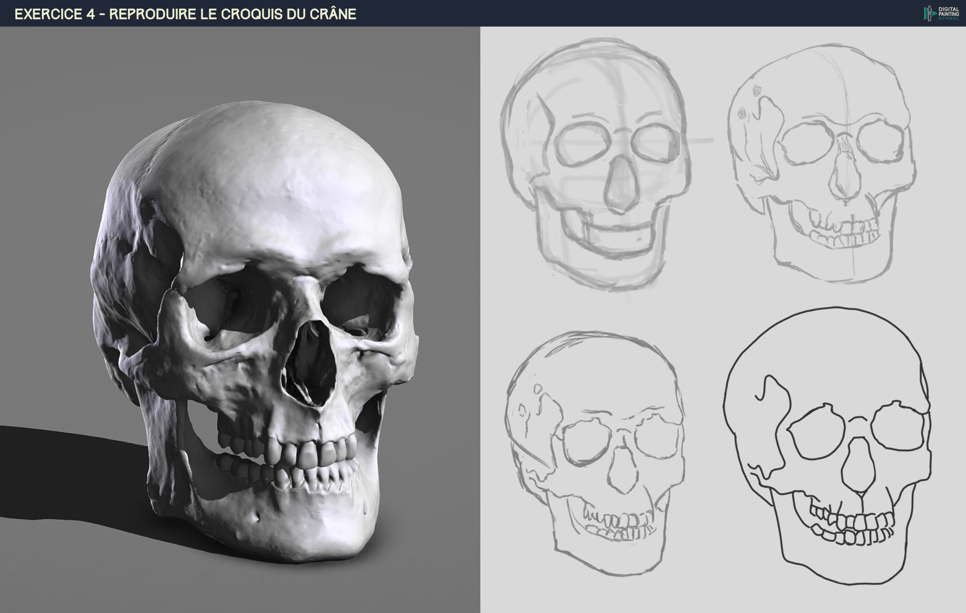The image size is (966, 613).
Task: Click the DIGITAL PAINTING logo text
Action: click(x=949, y=11)
